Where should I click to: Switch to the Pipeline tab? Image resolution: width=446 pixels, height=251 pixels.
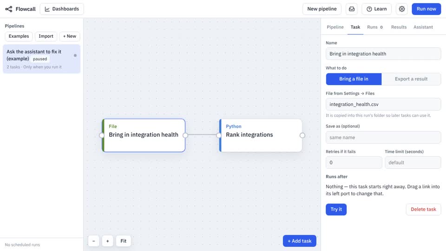[x=335, y=27]
